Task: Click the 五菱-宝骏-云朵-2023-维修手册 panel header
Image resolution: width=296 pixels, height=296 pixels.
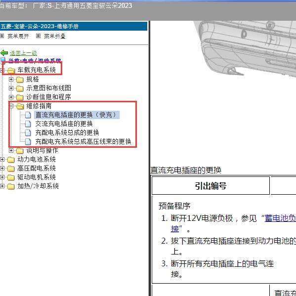Action: (x=74, y=26)
